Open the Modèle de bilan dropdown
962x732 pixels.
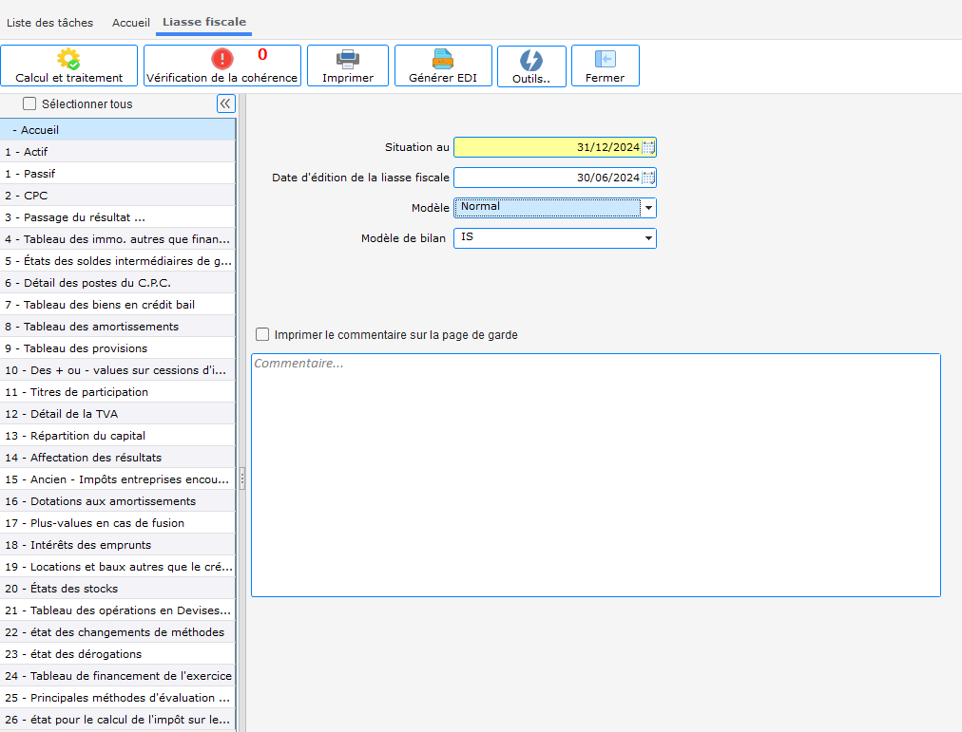pos(648,238)
